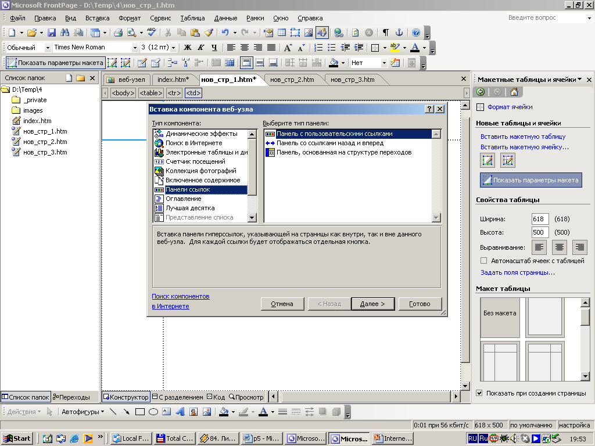Click the Далее > button
This screenshot has width=595, height=446.
click(372, 304)
